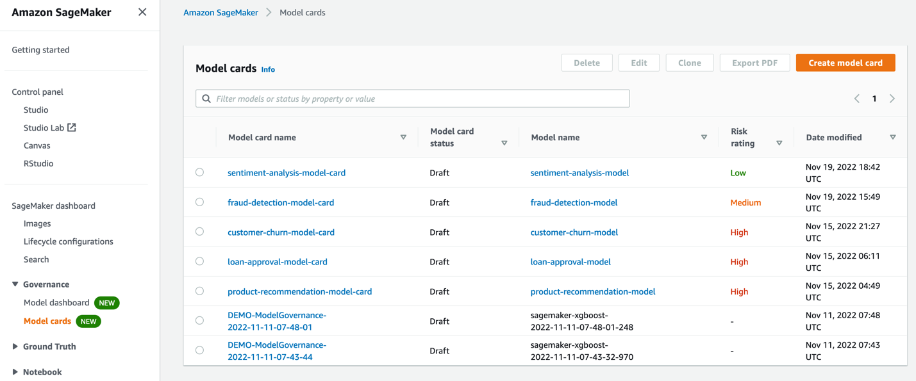Sort by Model card name column arrow
This screenshot has height=381, width=916.
pyautogui.click(x=403, y=137)
